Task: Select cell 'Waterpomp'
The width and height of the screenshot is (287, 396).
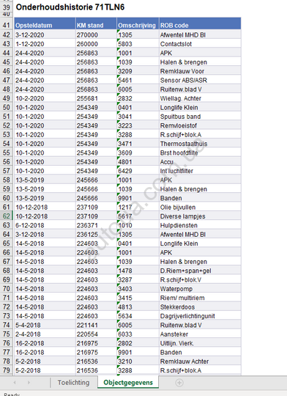Action: point(200,289)
